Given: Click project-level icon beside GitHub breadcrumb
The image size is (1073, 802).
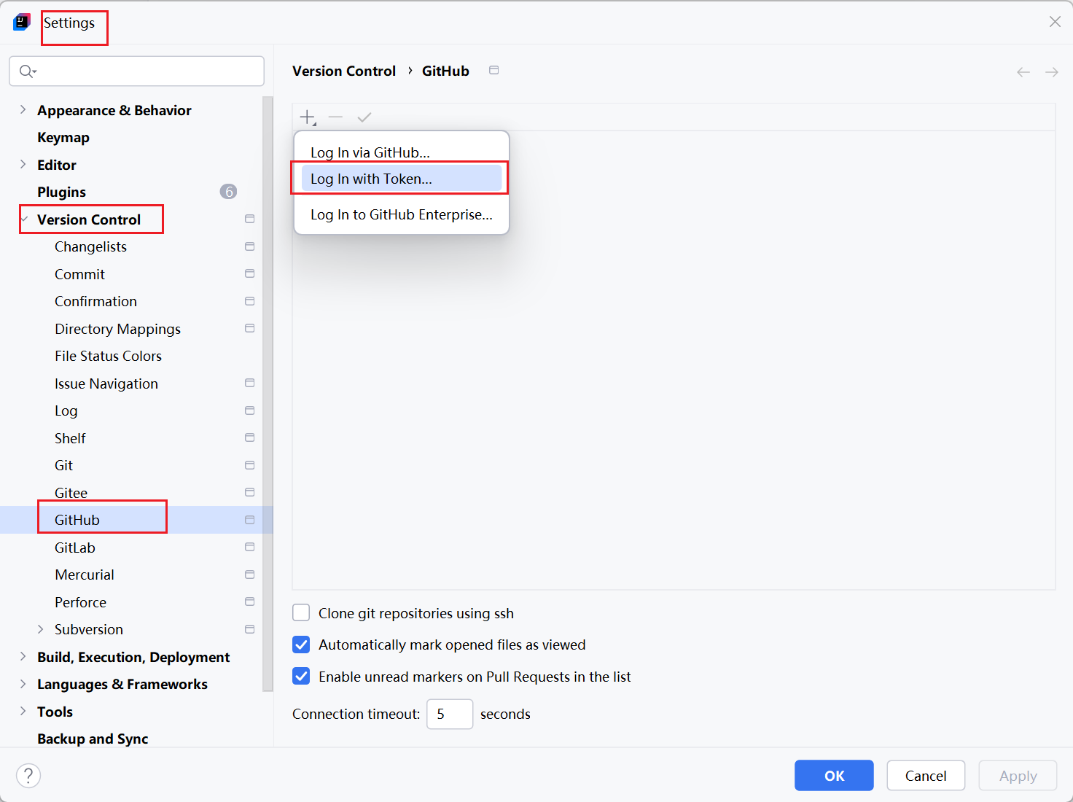Looking at the screenshot, I should point(493,70).
